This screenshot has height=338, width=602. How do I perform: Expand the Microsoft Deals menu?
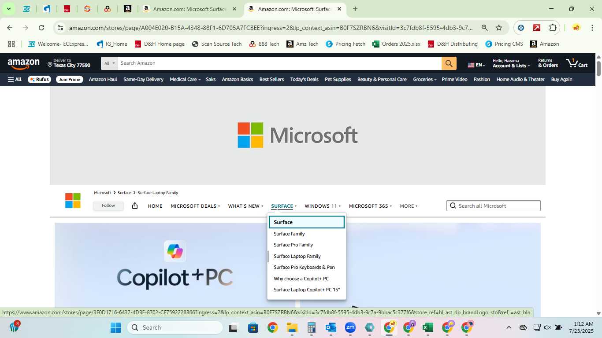pos(195,206)
